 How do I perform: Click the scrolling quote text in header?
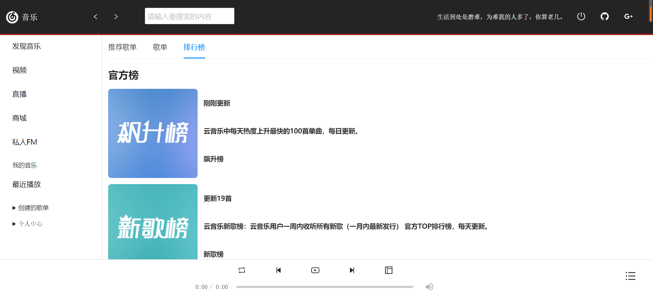[500, 17]
